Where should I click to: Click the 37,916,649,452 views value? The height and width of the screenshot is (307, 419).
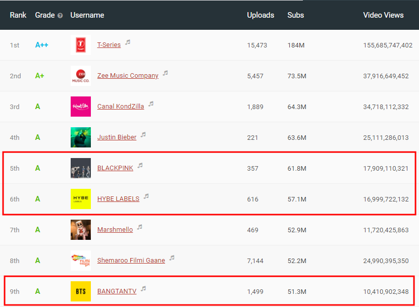[386, 76]
